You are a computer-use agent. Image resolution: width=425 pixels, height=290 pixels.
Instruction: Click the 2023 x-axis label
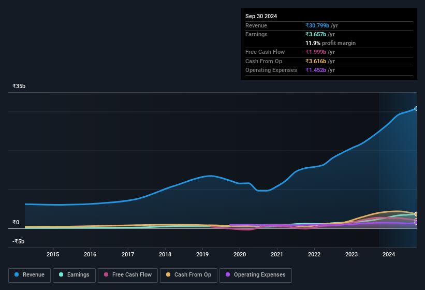(x=351, y=254)
